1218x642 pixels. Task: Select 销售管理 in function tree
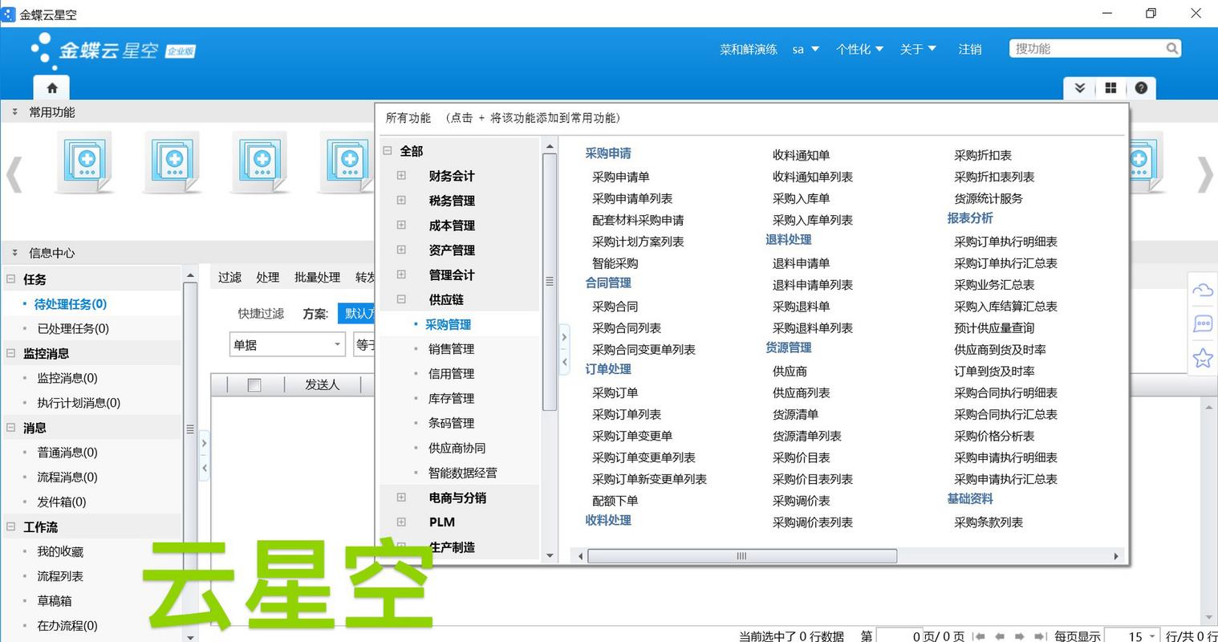click(451, 349)
